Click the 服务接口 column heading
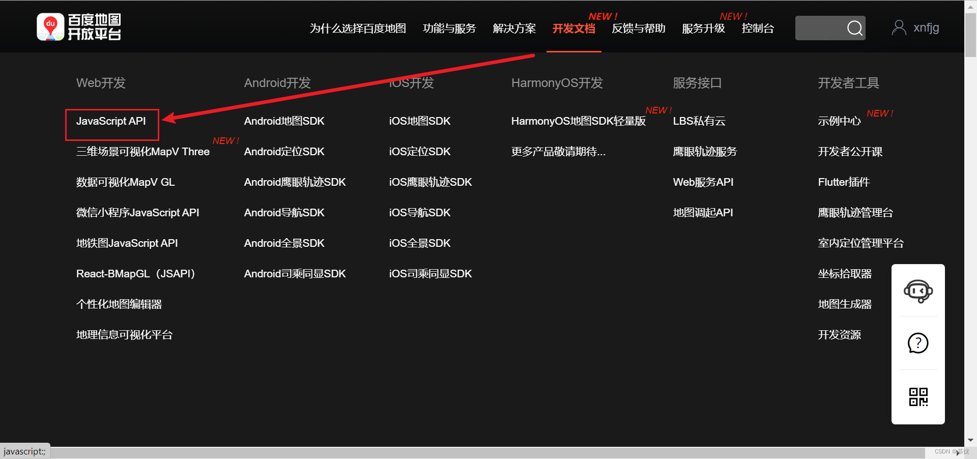977x459 pixels. [x=698, y=83]
